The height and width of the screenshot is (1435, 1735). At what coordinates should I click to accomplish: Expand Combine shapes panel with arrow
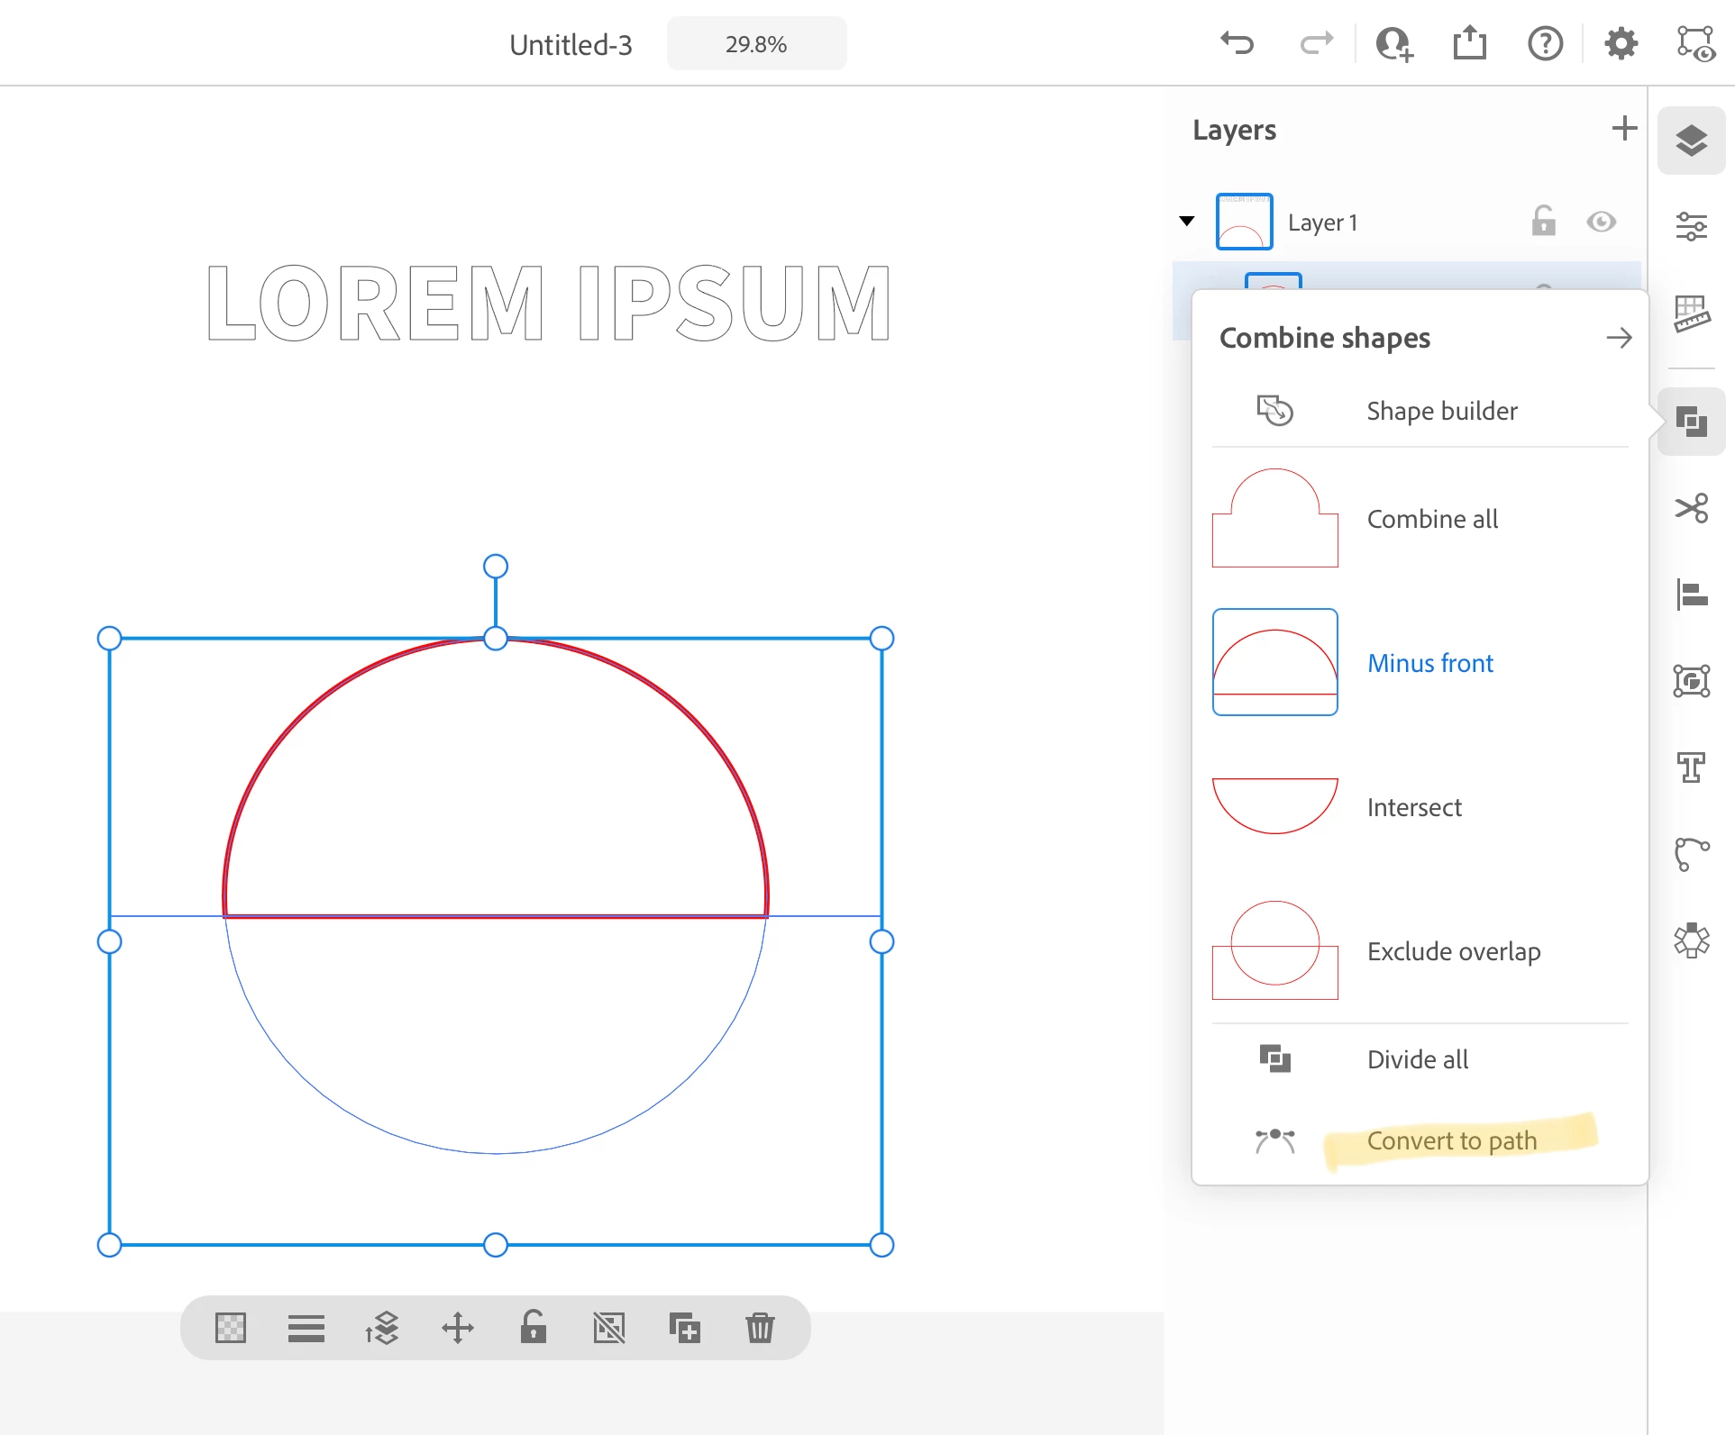coord(1619,338)
